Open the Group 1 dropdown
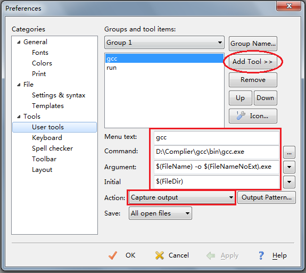The height and width of the screenshot is (273, 306). pos(164,43)
